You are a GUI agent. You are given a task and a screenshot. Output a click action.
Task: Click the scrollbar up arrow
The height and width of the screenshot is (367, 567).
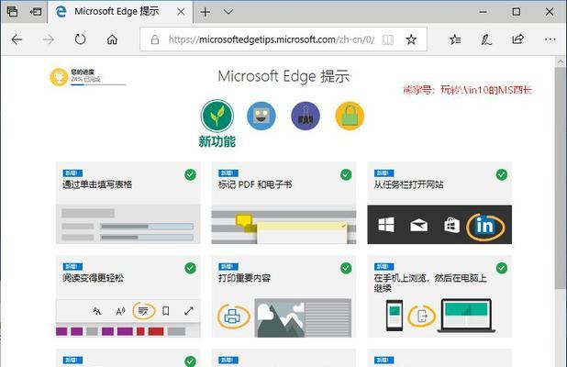[561, 61]
